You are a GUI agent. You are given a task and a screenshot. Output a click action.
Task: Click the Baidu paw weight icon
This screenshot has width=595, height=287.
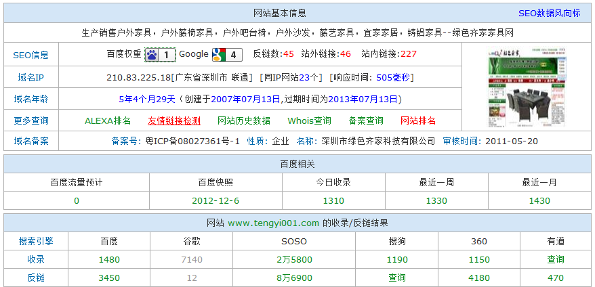[x=160, y=55]
